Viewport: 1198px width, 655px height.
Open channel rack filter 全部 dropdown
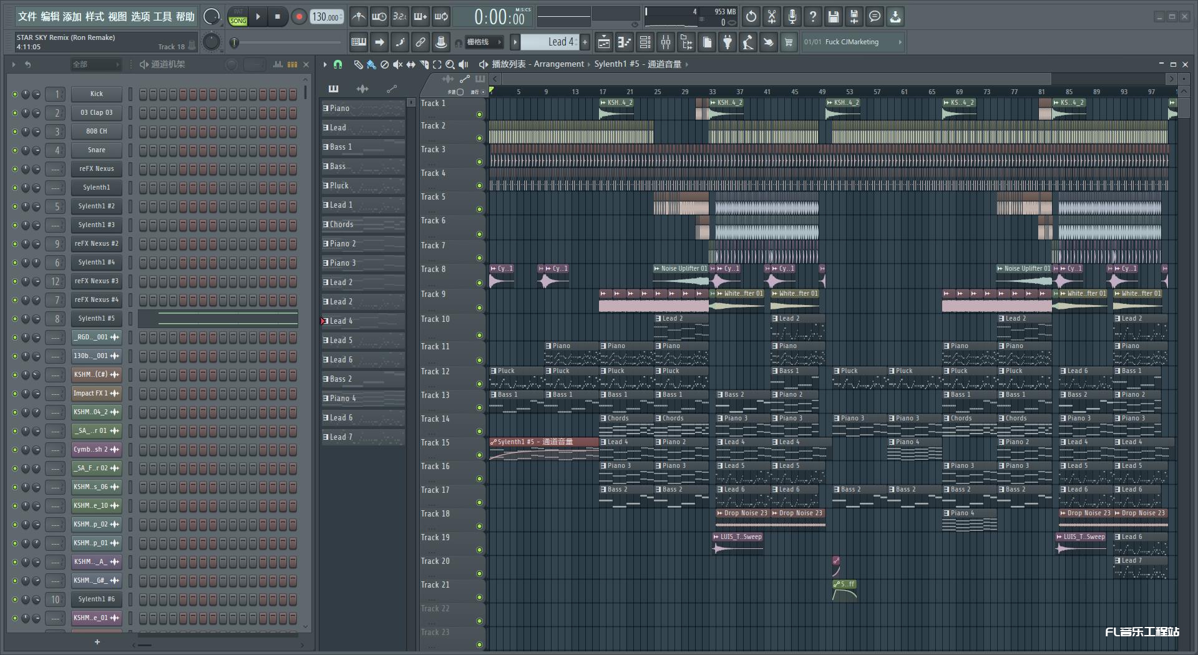coord(95,64)
